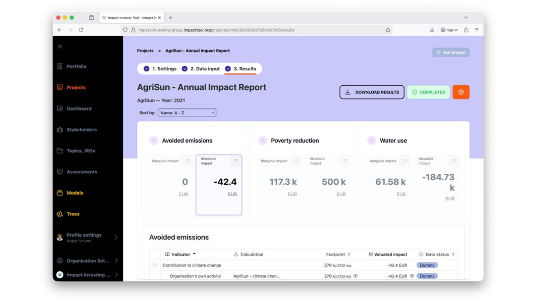Collapse the Contribution to climate change row
This screenshot has width=539, height=303.
click(155, 265)
